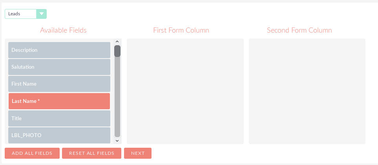Screen dimensions: 378x165
Task: Click the scroll down arrow
Action: coord(117,140)
